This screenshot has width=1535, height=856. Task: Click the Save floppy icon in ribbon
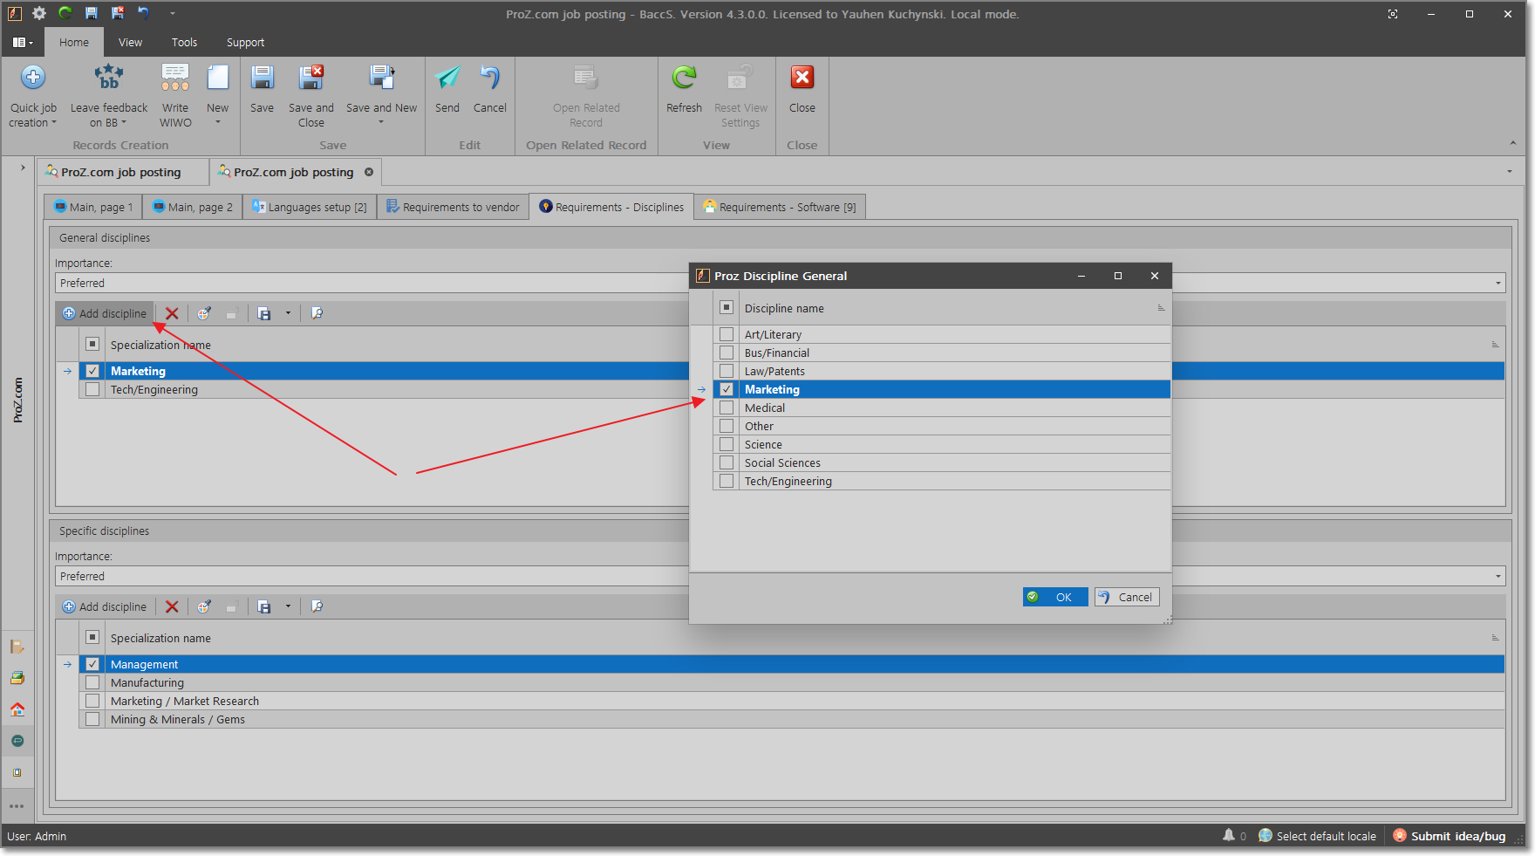click(x=263, y=78)
